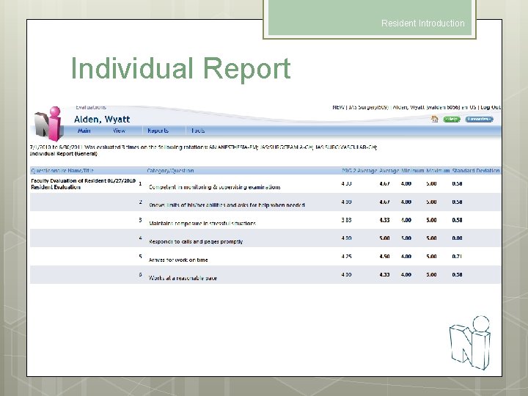Screen dimensions: 528x396
Task: Click PRG 2 average 4.25 for arrives on time
Action: click(x=346, y=257)
